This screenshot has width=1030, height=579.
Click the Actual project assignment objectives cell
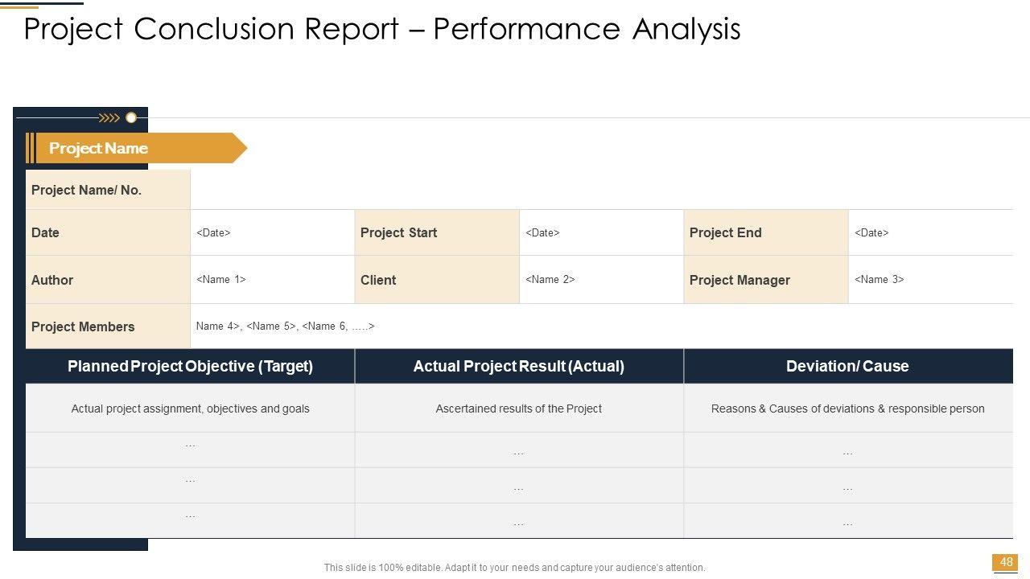[190, 409]
